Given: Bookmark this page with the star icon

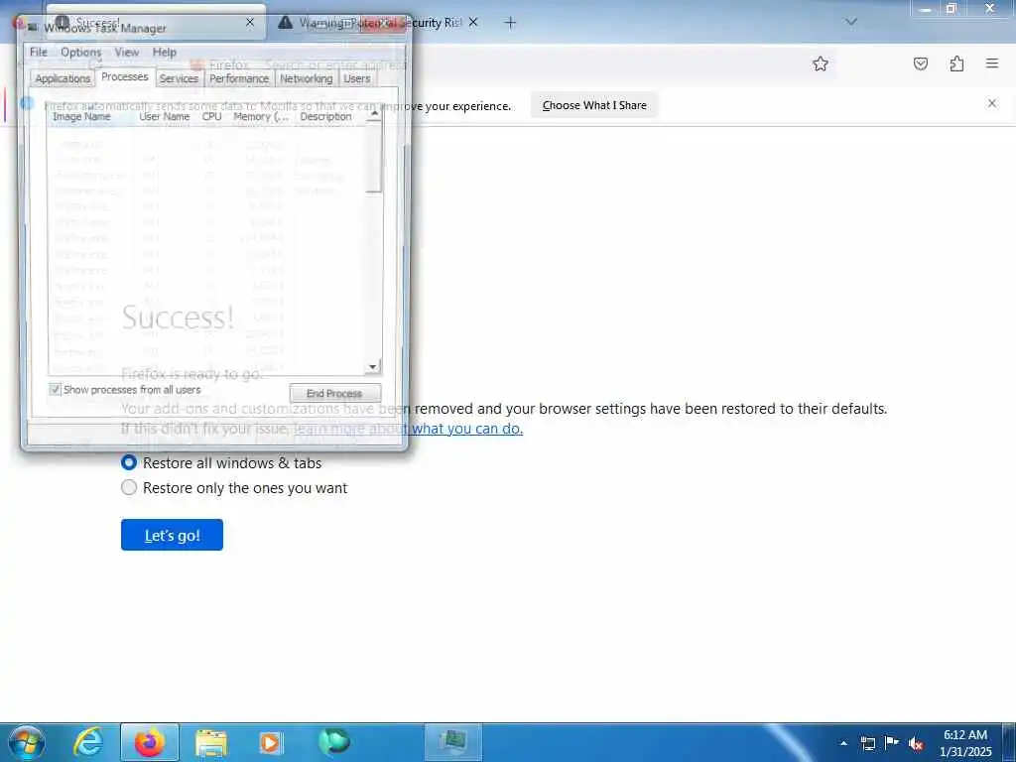Looking at the screenshot, I should tap(821, 63).
